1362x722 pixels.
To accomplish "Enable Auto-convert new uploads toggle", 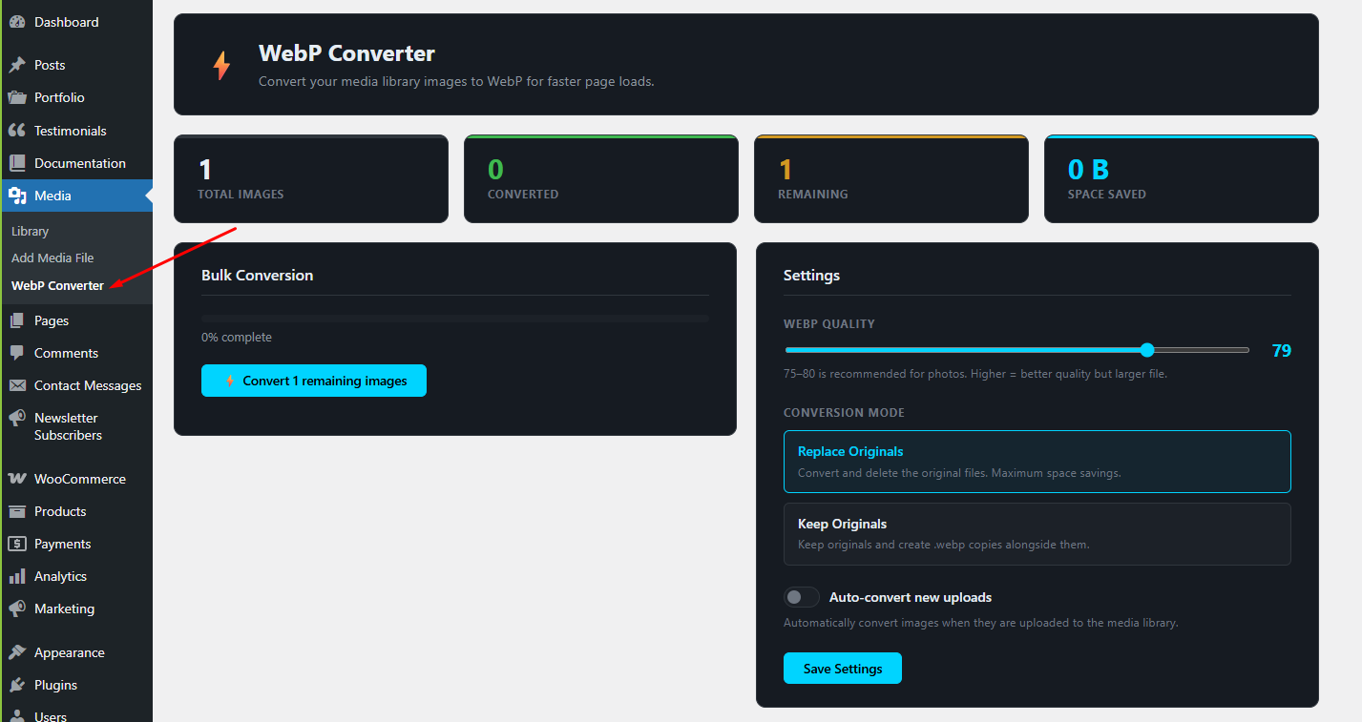I will 801,597.
